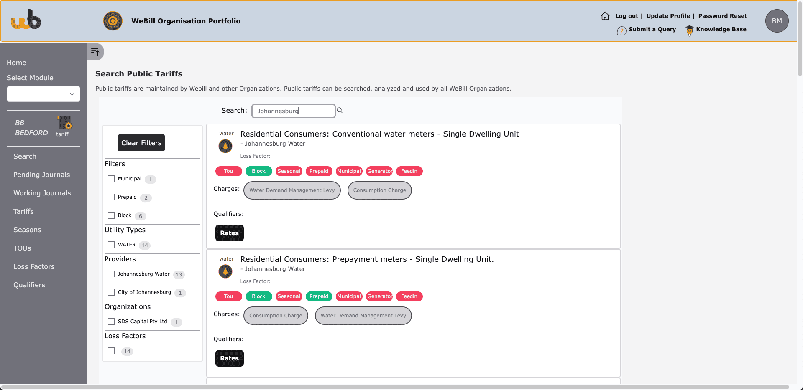Image resolution: width=803 pixels, height=390 pixels.
Task: Open the Select Module dropdown
Action: click(x=43, y=94)
